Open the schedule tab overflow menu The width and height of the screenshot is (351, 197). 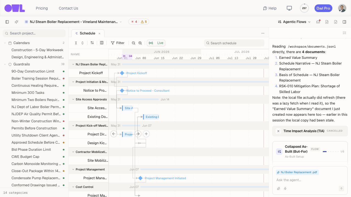(263, 33)
